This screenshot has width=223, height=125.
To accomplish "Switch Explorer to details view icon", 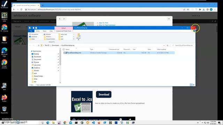I will 191,85.
